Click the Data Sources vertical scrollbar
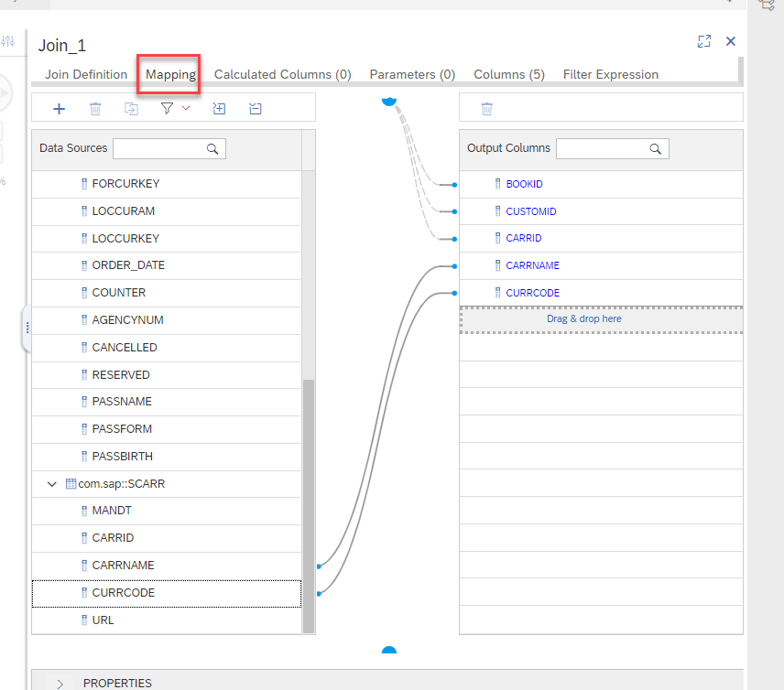This screenshot has width=784, height=690. (x=309, y=503)
